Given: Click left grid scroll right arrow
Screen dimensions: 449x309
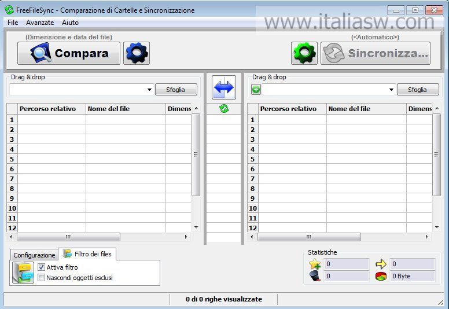Looking at the screenshot, I should tap(186, 237).
